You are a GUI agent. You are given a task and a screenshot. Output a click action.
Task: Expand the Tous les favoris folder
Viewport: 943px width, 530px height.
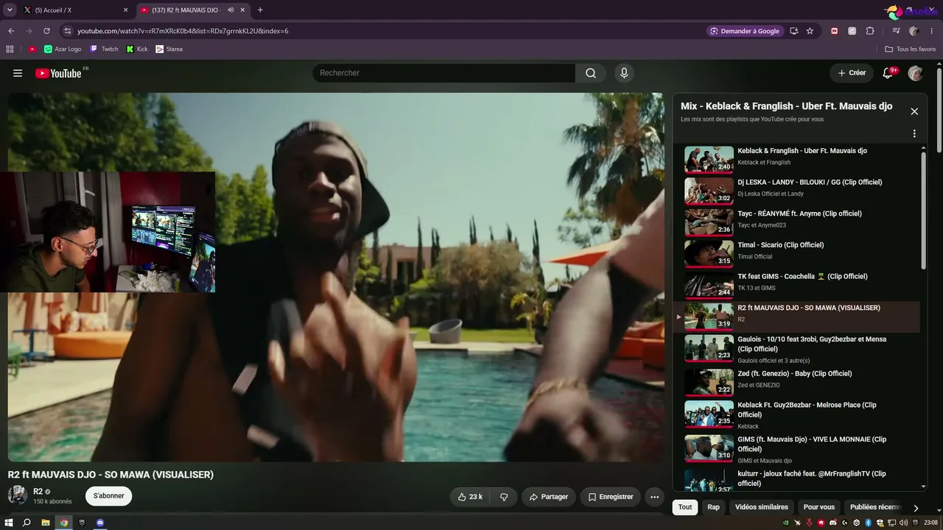[x=910, y=49]
